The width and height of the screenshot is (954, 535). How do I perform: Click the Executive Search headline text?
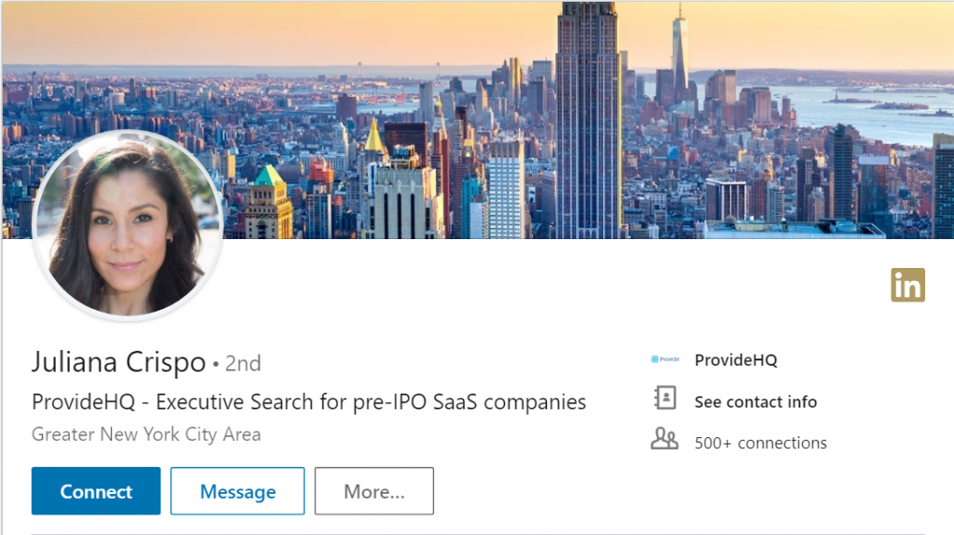[x=308, y=402]
